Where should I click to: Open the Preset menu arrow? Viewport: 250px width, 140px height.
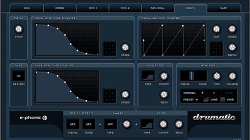(197, 100)
